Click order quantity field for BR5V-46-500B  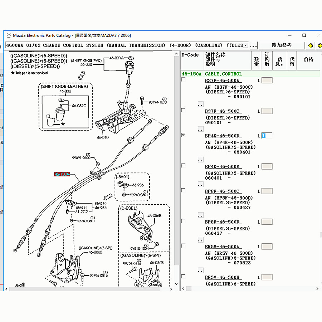[267, 277]
